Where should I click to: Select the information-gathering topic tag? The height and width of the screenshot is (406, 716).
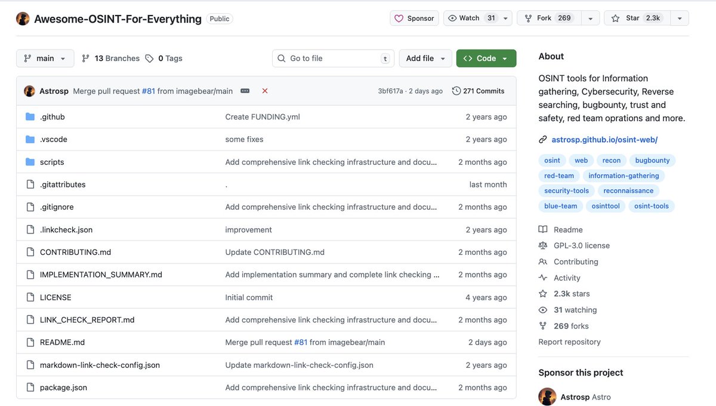624,176
